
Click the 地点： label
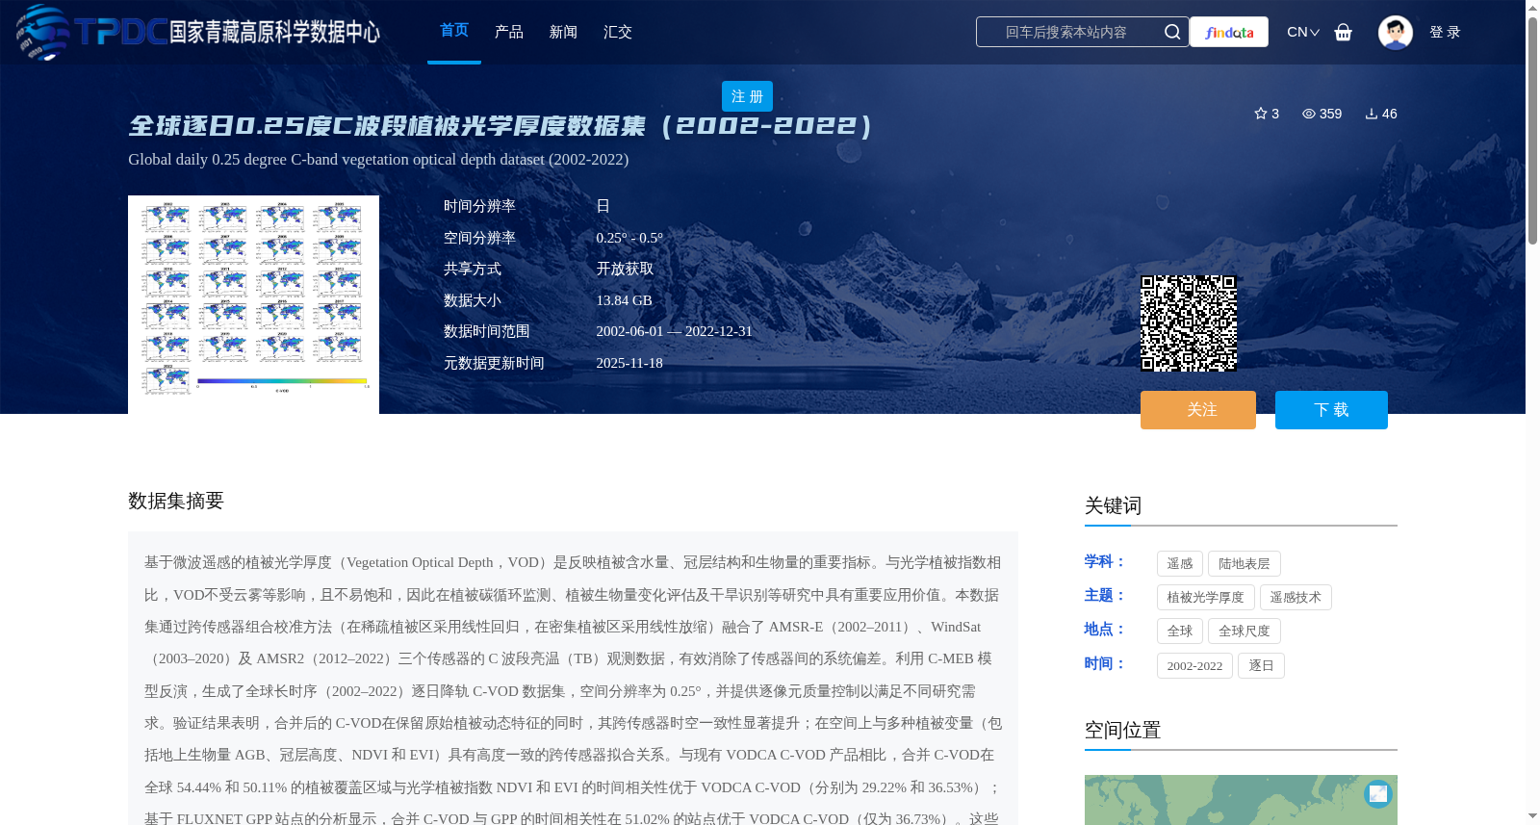(1105, 630)
